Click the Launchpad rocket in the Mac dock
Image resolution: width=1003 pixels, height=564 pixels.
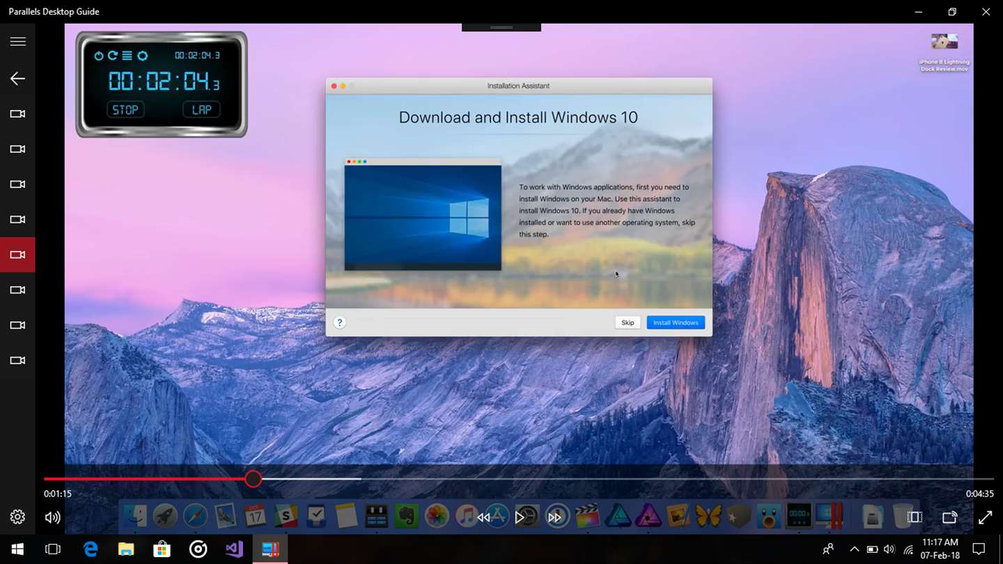pyautogui.click(x=165, y=516)
